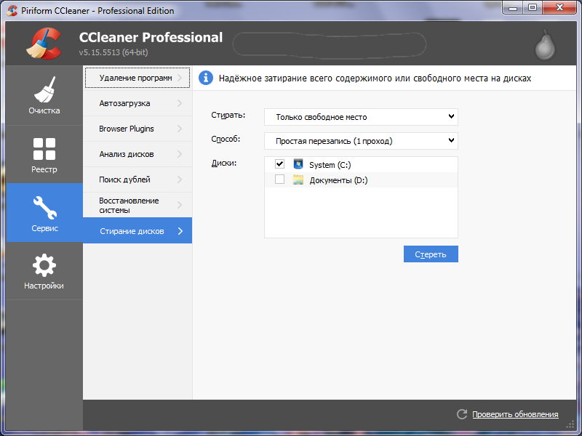Switch to the Автозагрузка tab
The width and height of the screenshot is (582, 436).
(x=137, y=103)
